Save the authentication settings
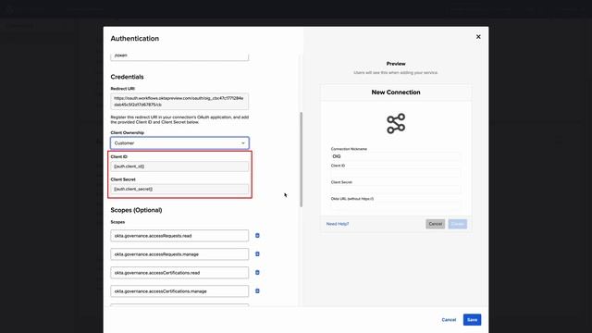The width and height of the screenshot is (592, 333). coord(472,320)
